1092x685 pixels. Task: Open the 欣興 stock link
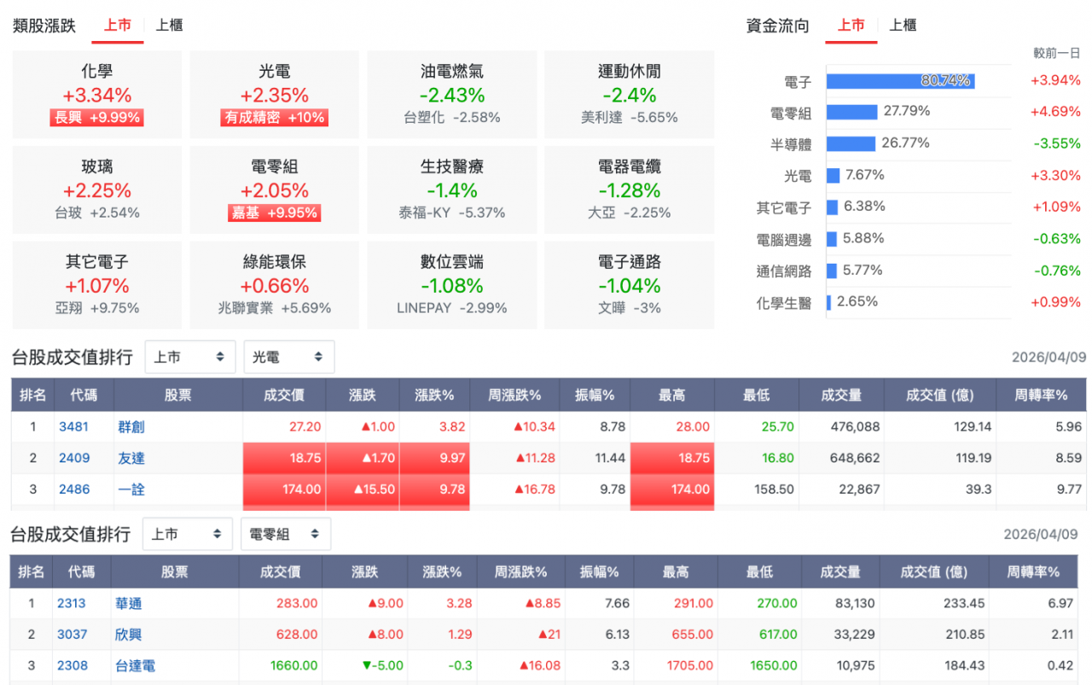129,635
